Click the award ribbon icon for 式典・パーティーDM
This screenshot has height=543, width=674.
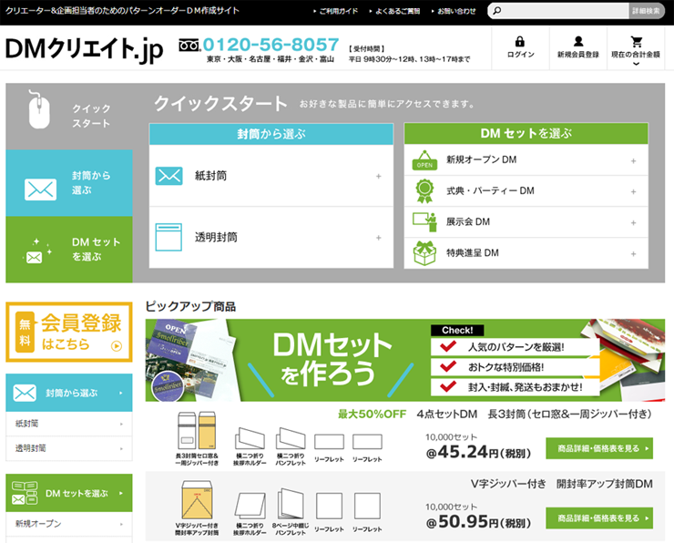[424, 191]
